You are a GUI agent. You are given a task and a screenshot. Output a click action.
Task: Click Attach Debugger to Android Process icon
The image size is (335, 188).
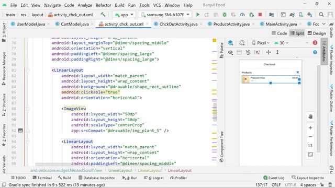(251, 15)
